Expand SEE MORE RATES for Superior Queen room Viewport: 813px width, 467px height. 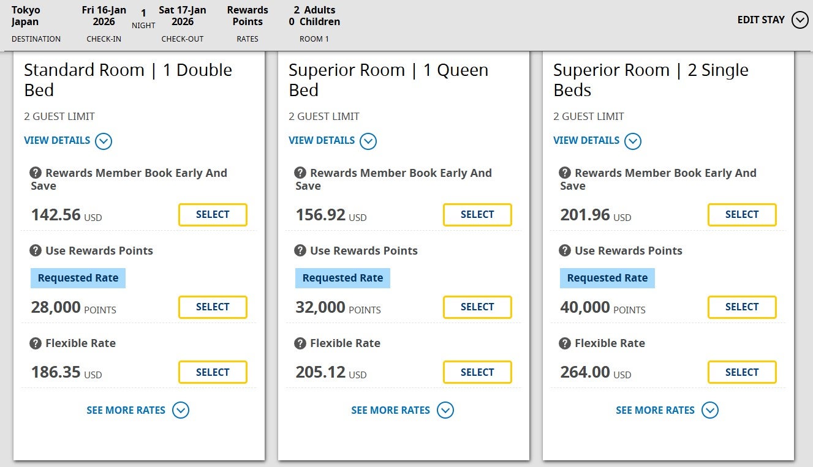point(403,410)
